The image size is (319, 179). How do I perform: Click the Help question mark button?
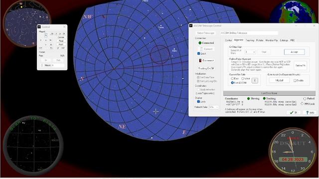[x=310, y=112]
